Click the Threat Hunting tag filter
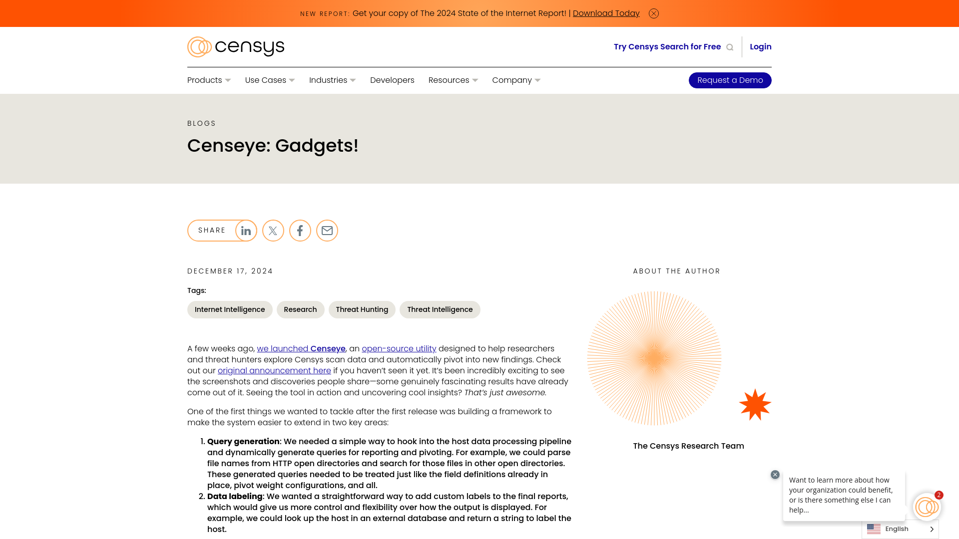 coord(362,309)
